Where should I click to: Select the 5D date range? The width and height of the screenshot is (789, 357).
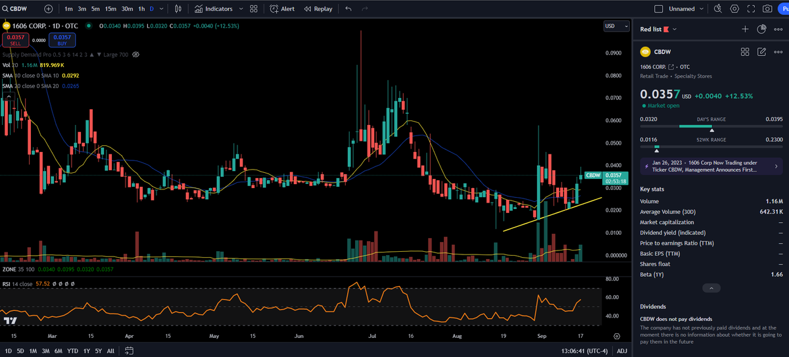click(20, 351)
